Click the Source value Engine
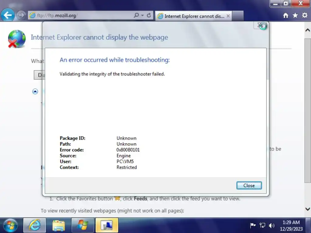The width and height of the screenshot is (311, 233). pos(124,156)
